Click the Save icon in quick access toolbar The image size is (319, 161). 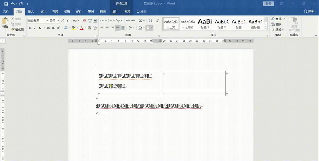coord(6,4)
